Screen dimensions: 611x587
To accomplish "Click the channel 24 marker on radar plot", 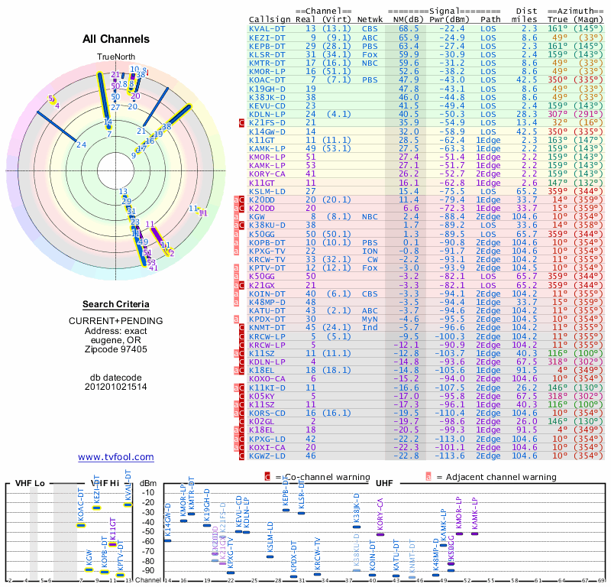I will click(81, 144).
